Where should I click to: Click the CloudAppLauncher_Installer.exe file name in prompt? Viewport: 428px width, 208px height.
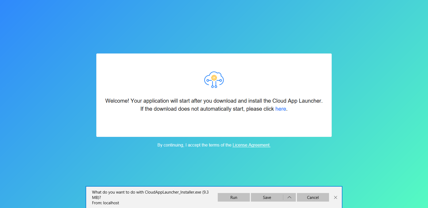[173, 192]
